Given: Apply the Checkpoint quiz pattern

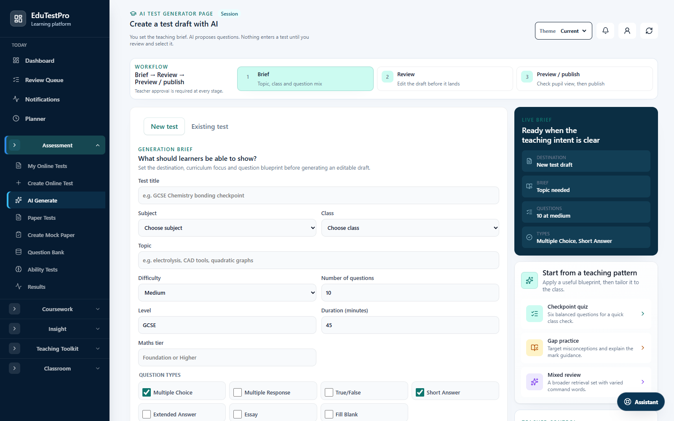Looking at the screenshot, I should [x=586, y=314].
